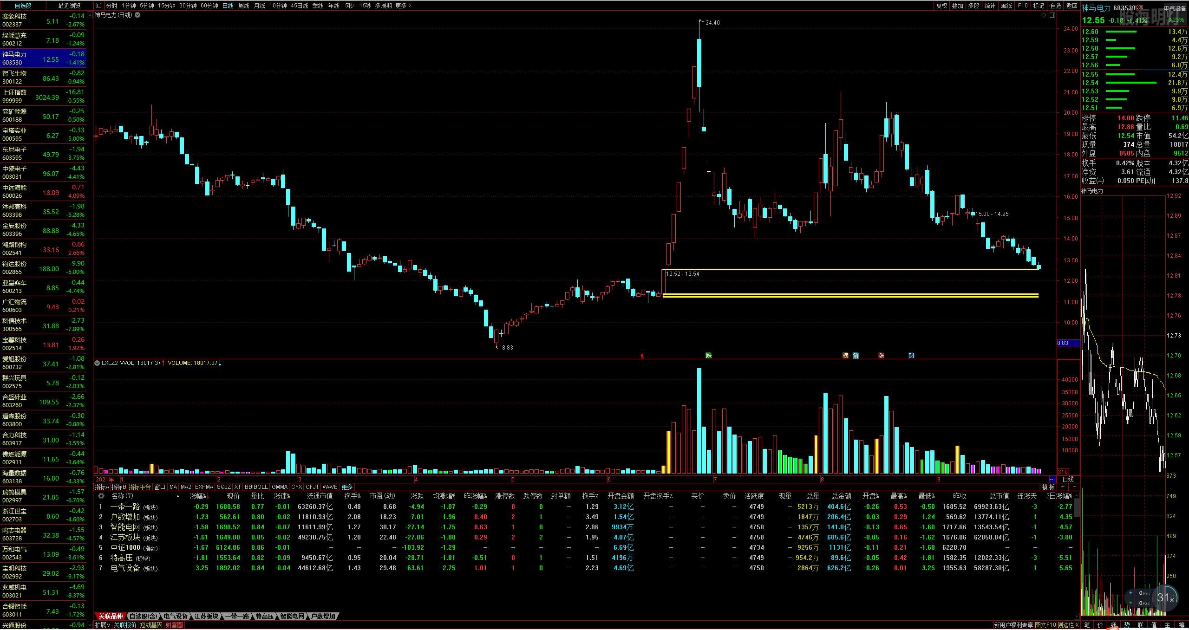Image resolution: width=1189 pixels, height=630 pixels.
Task: Open the 模板 template menu
Action: tap(1048, 487)
